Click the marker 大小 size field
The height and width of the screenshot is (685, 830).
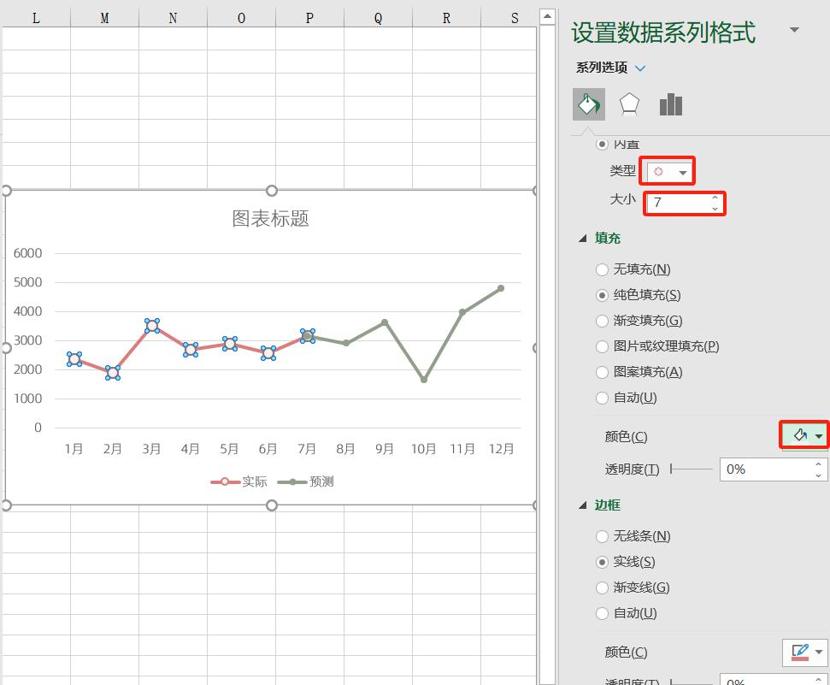click(678, 203)
